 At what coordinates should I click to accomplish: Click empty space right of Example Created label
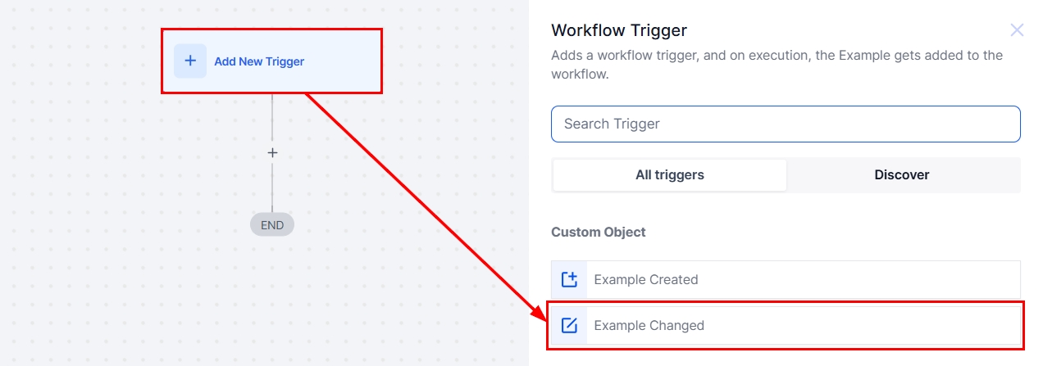click(x=861, y=279)
